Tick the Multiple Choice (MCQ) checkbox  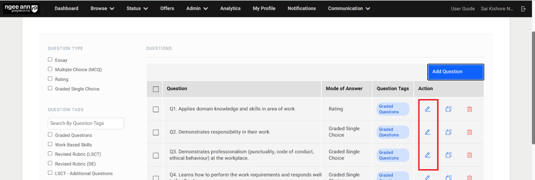50,69
